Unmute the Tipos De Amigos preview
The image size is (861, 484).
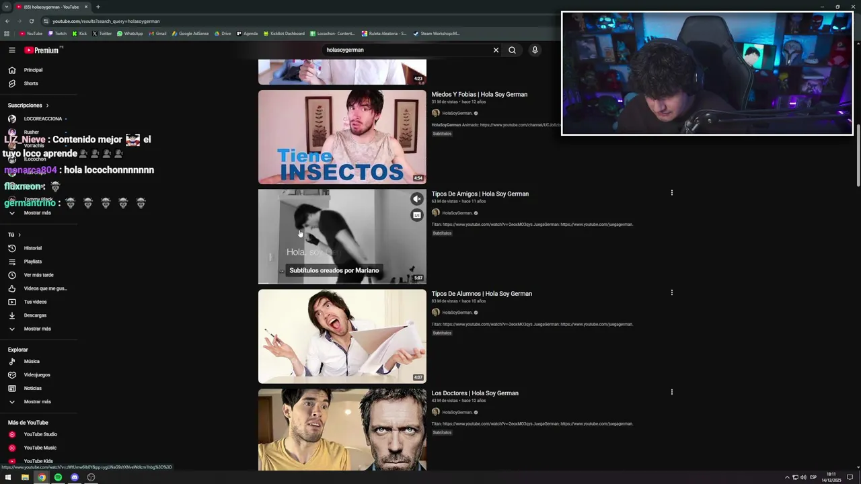(417, 199)
